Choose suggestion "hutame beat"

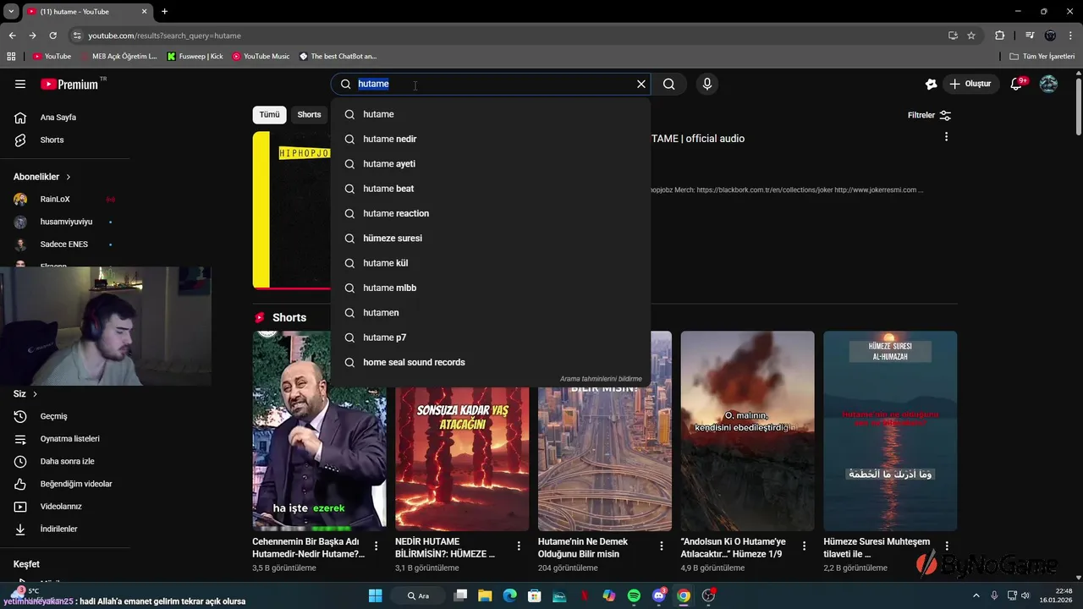(x=491, y=189)
